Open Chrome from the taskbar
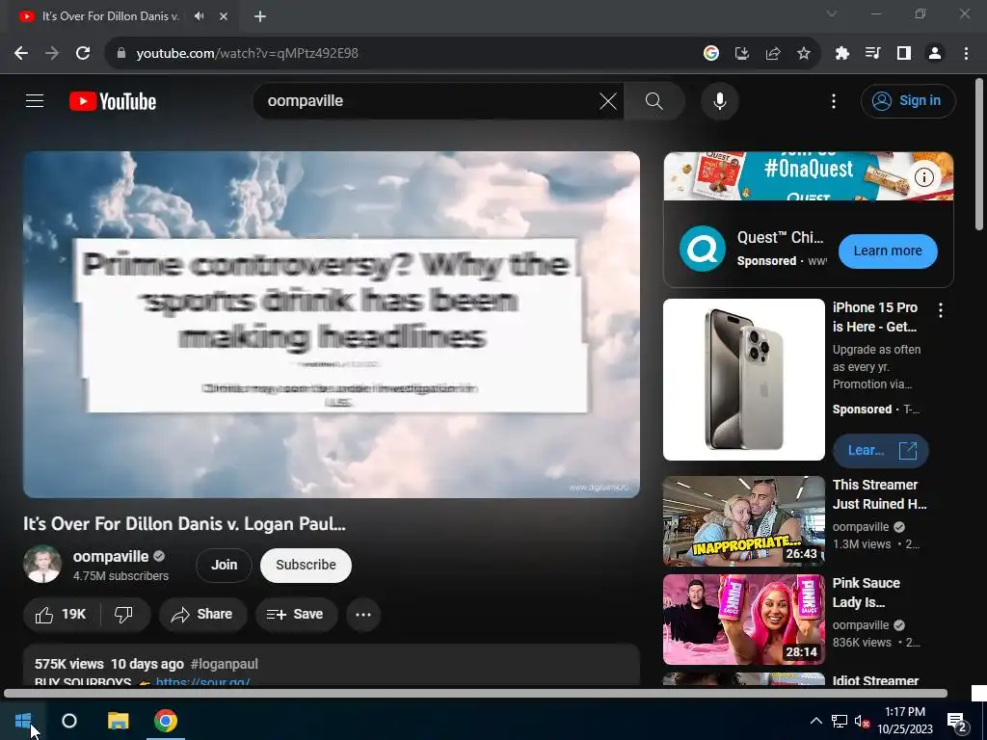Viewport: 987px width, 740px height. [x=166, y=721]
